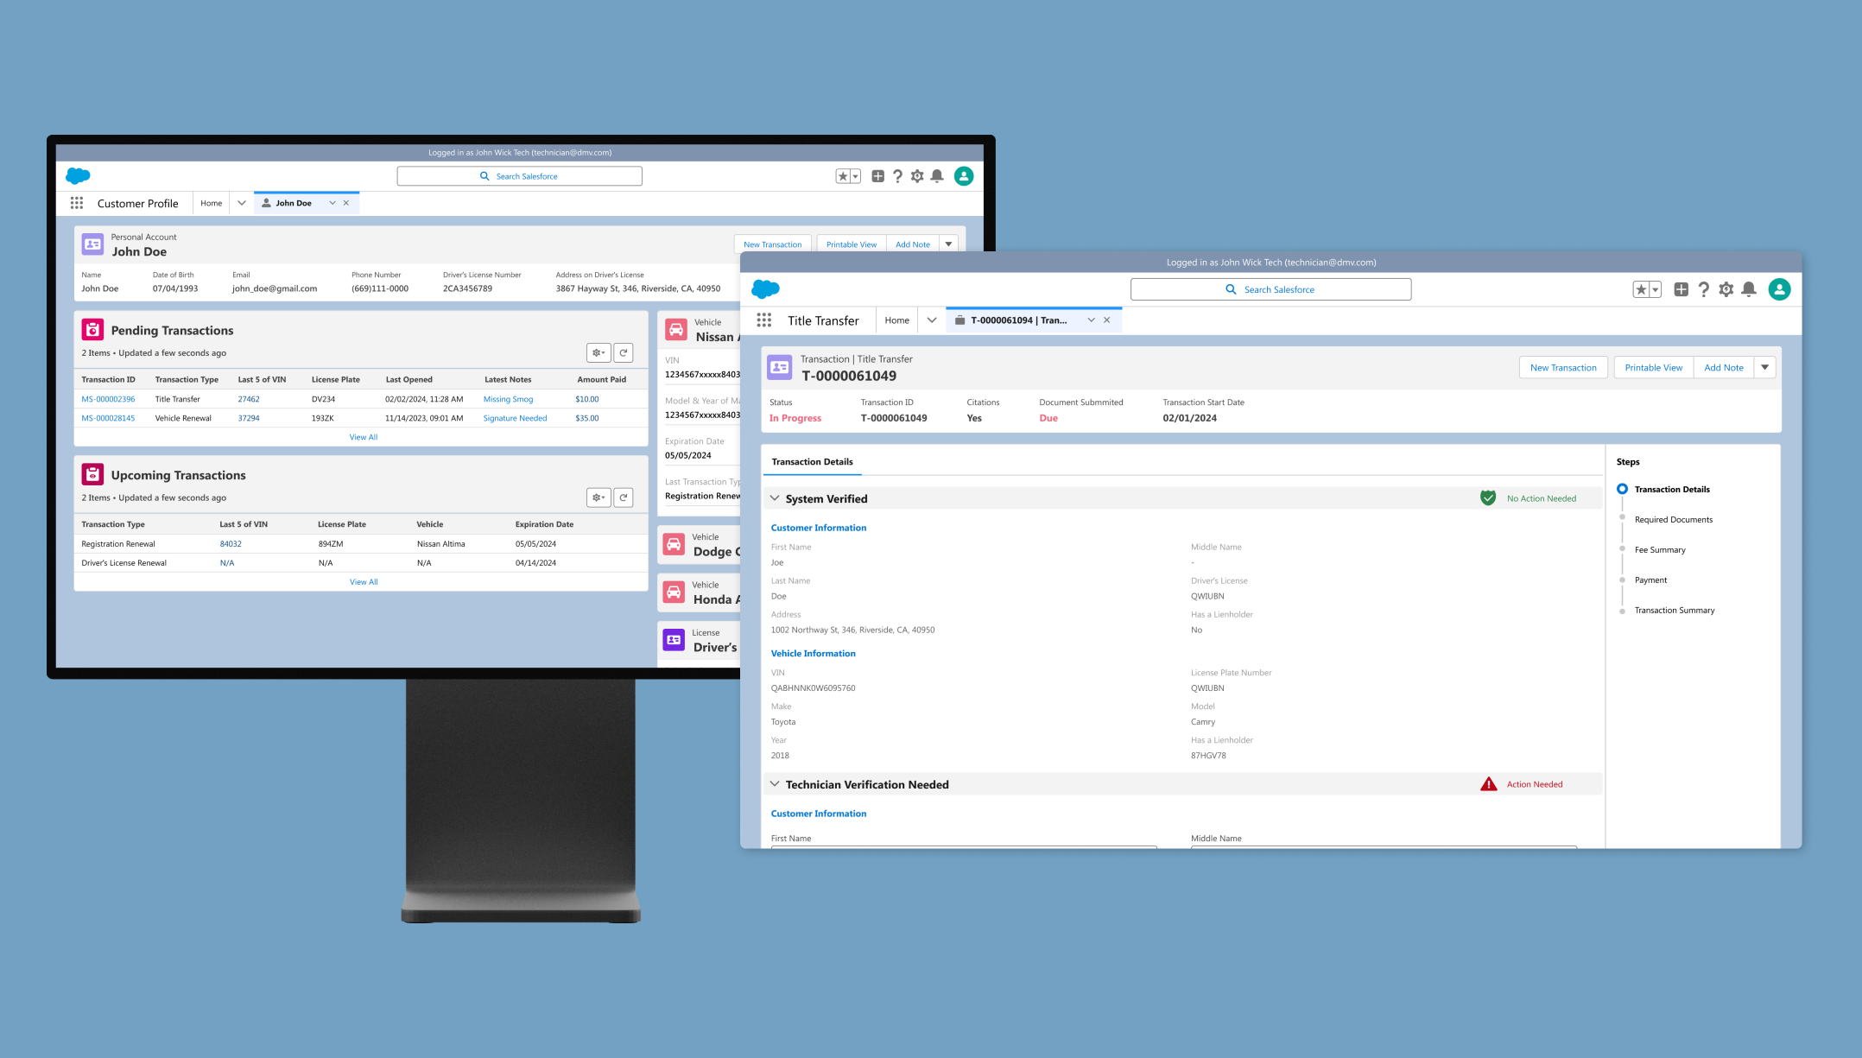Refresh the Pending Transactions list
The height and width of the screenshot is (1058, 1862).
tap(624, 352)
